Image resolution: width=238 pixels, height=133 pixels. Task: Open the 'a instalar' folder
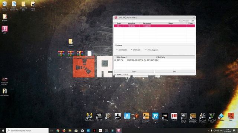click(x=70, y=42)
